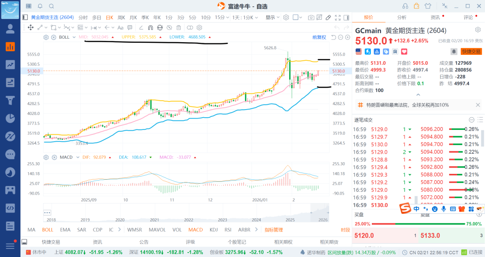
Task: Open MACD indicator settings gear
Action: (46, 157)
